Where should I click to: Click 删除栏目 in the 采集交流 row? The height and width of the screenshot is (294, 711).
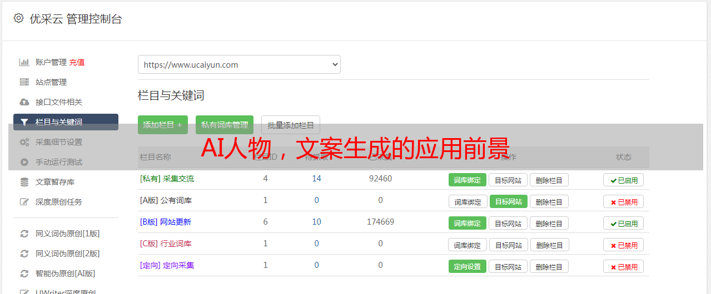coord(549,180)
